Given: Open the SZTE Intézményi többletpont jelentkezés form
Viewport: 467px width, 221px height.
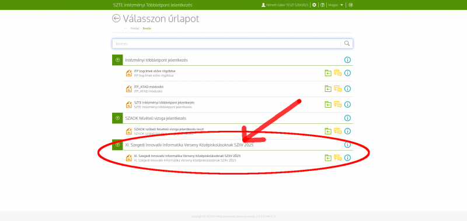Looking at the screenshot, I should [164, 102].
